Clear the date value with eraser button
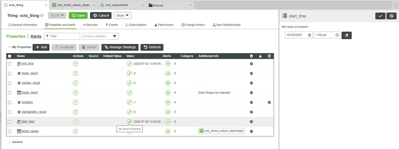 (x=347, y=35)
